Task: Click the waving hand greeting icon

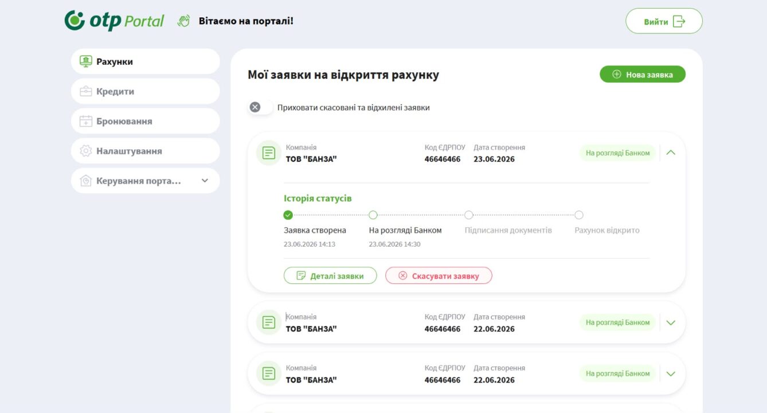Action: [x=183, y=21]
